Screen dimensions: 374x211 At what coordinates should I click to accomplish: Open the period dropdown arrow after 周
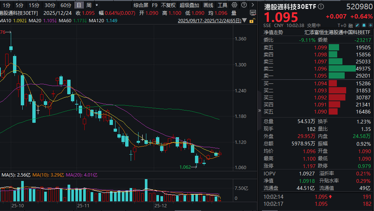[x=97, y=5]
